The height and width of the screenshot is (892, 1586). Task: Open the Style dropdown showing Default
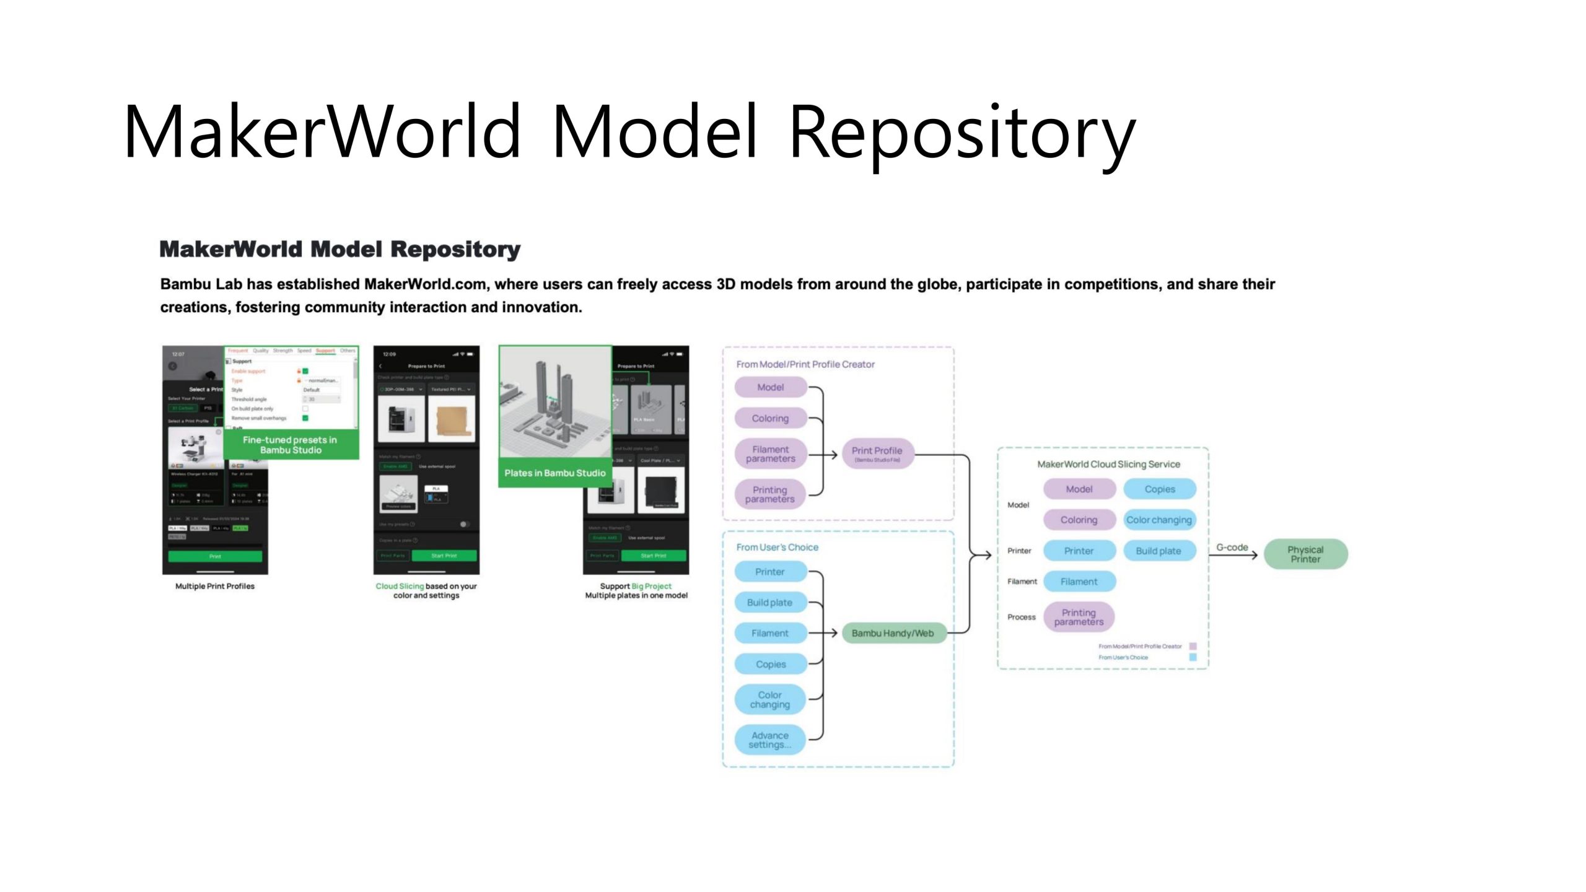tap(321, 390)
